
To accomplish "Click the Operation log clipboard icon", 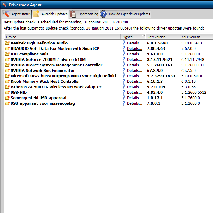I will [73, 14].
